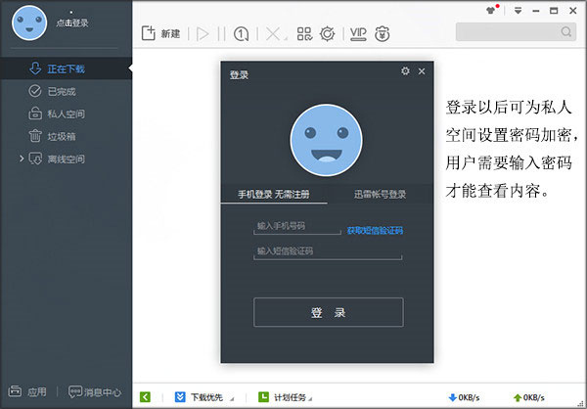Open the main menu dropdown in title bar
The height and width of the screenshot is (409, 587).
(x=518, y=11)
